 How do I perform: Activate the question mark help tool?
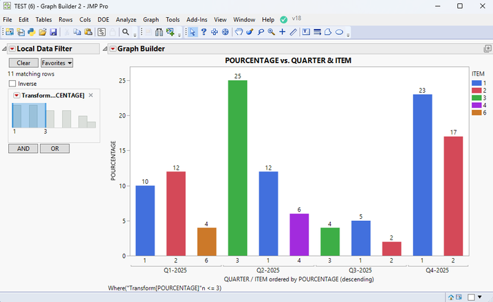(204, 32)
